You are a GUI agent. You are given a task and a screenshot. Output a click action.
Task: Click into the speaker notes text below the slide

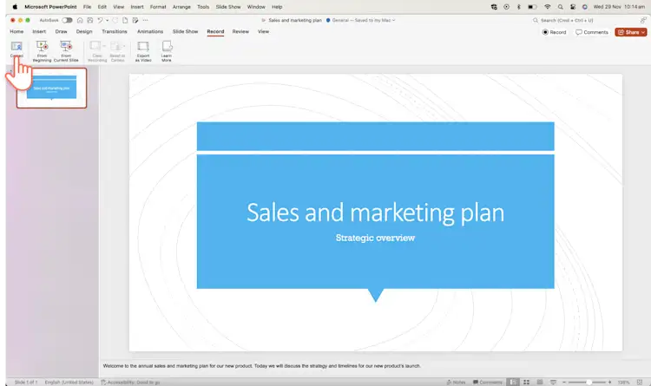coord(261,366)
